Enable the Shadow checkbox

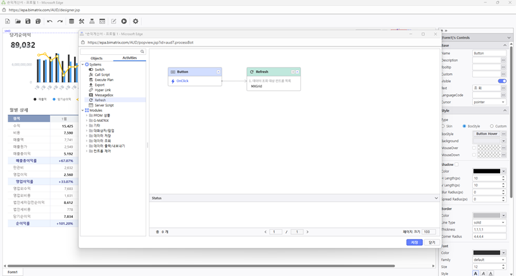click(457, 164)
